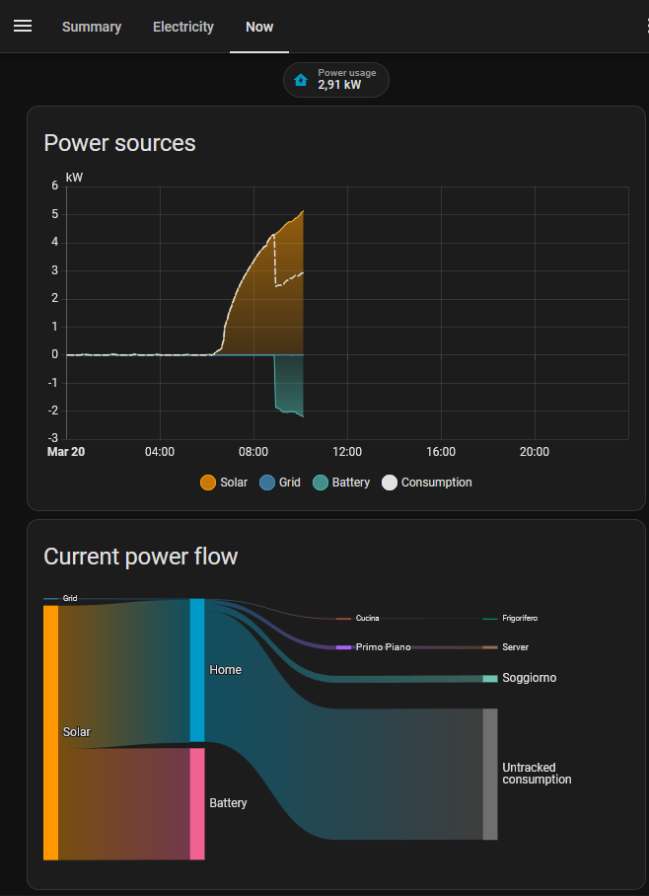Viewport: 649px width, 896px height.
Task: Click the Frigorifero device node
Action: [490, 619]
